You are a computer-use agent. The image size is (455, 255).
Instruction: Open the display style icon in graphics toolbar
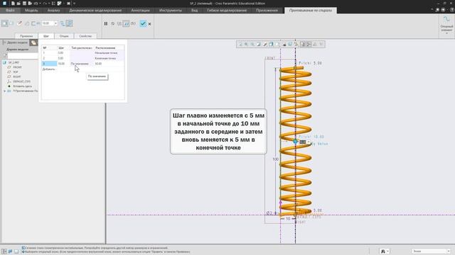tap(271, 44)
